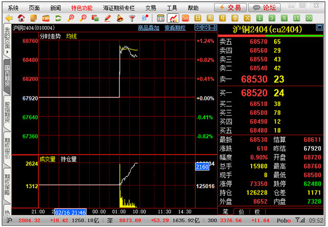Open the 特色功能 menu
Screen dimensions: 328x227
pos(82,8)
